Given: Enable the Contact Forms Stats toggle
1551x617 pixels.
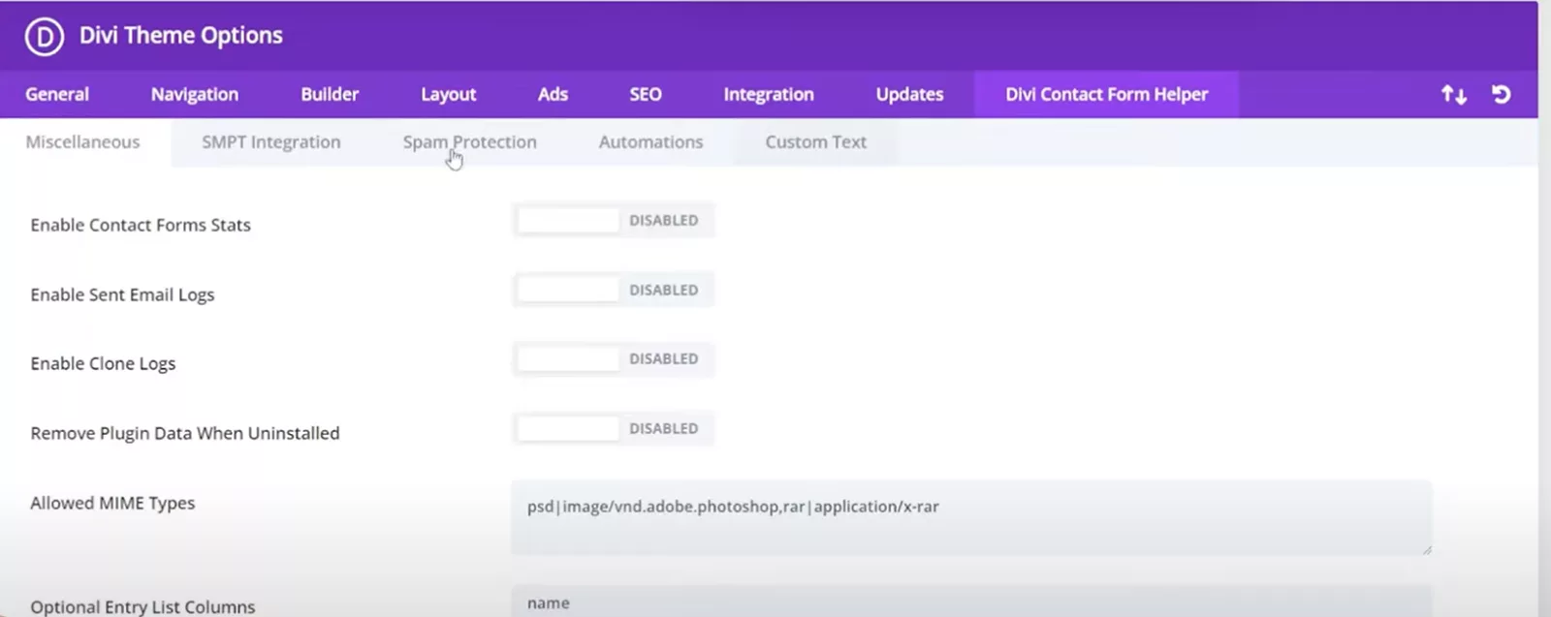Looking at the screenshot, I should pos(613,221).
